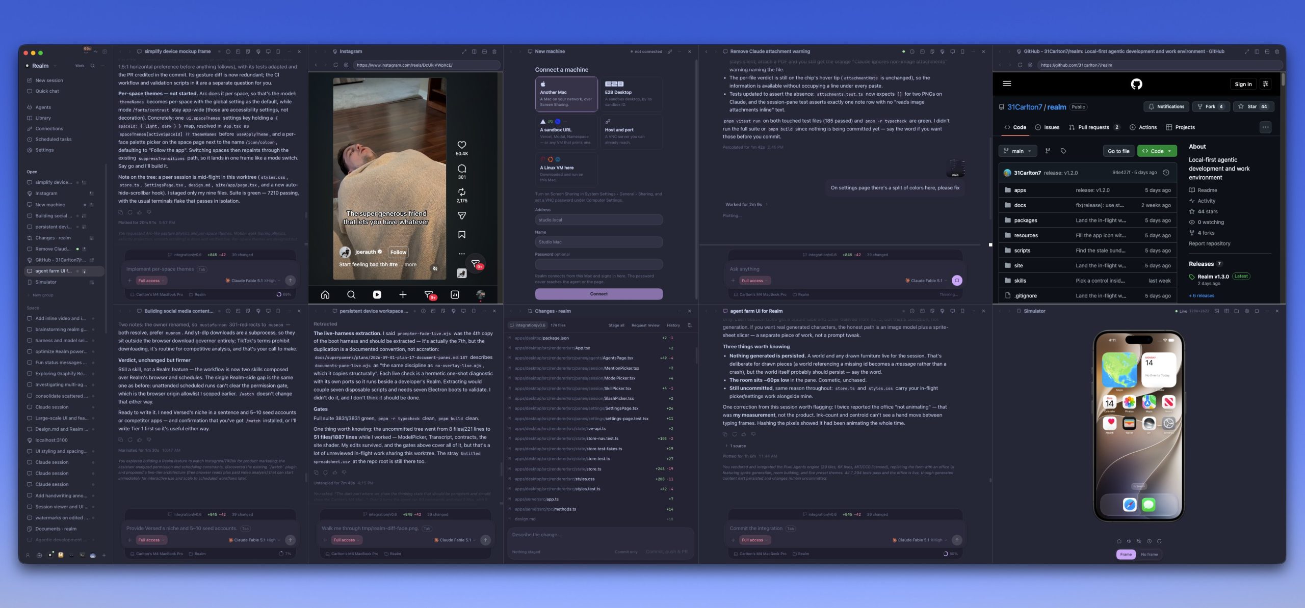
Task: Open comments on the Instagram reel
Action: pos(461,169)
